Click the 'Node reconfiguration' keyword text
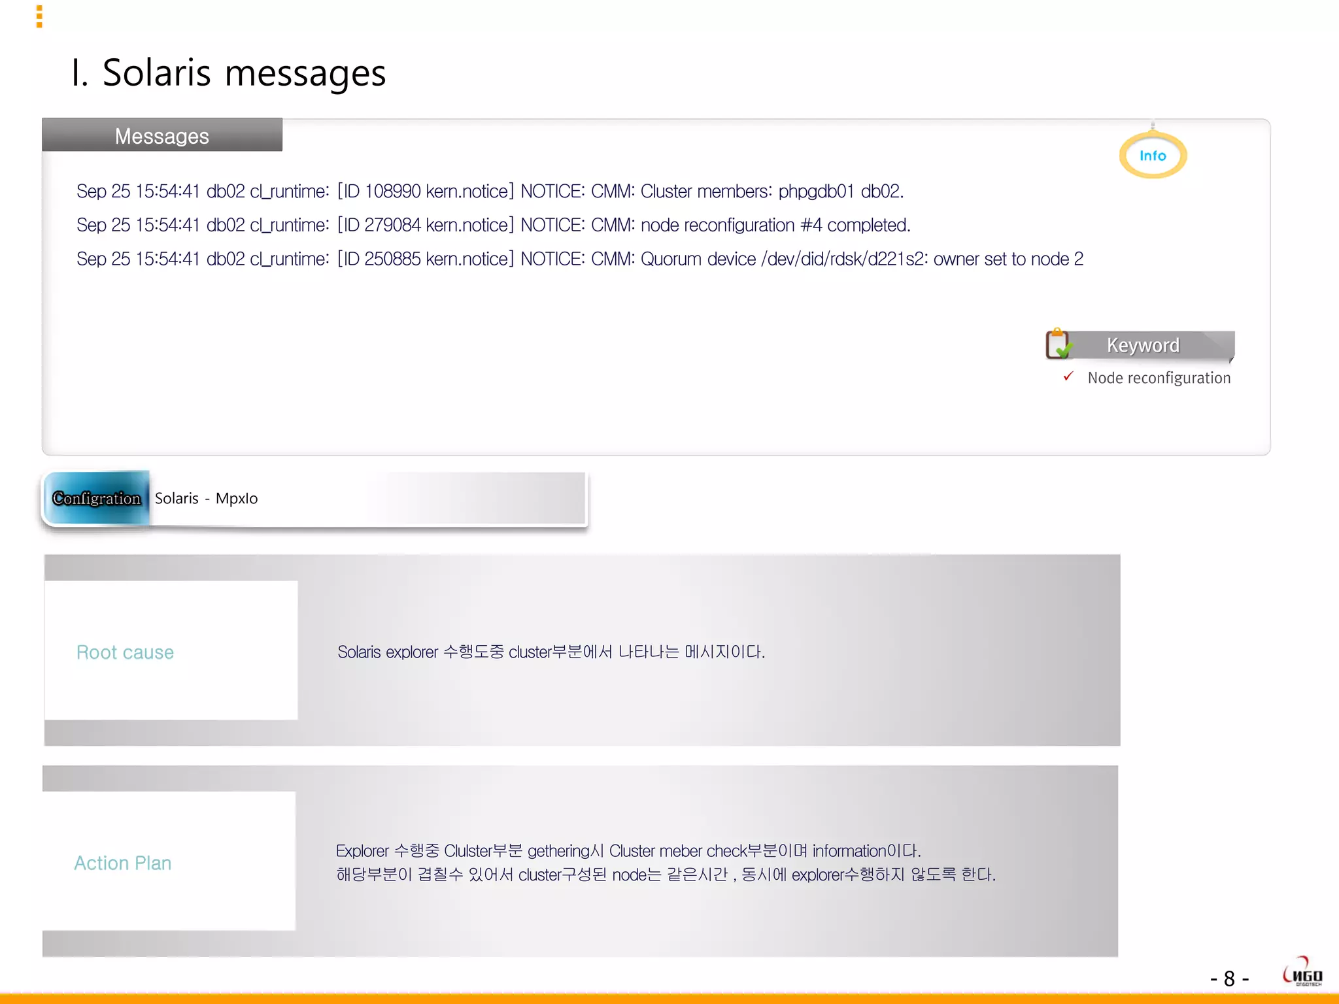The image size is (1339, 1004). [x=1159, y=378]
